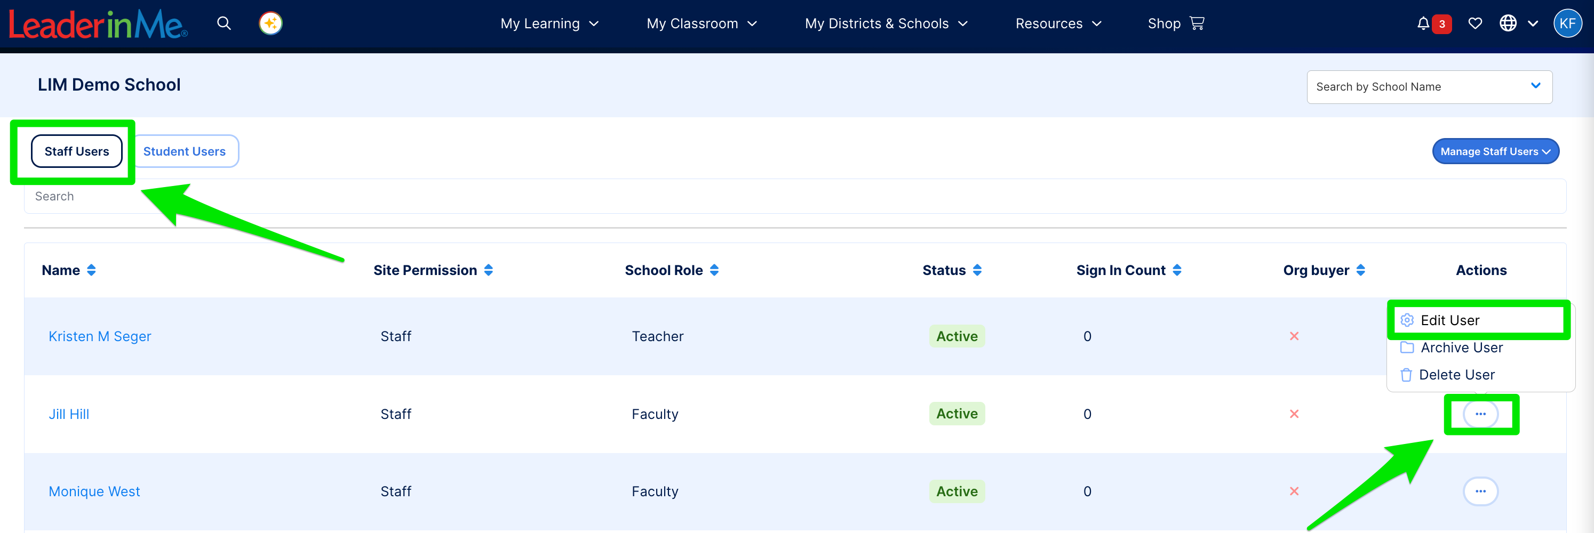The image size is (1594, 533).
Task: Open favorites heart icon
Action: (1475, 23)
